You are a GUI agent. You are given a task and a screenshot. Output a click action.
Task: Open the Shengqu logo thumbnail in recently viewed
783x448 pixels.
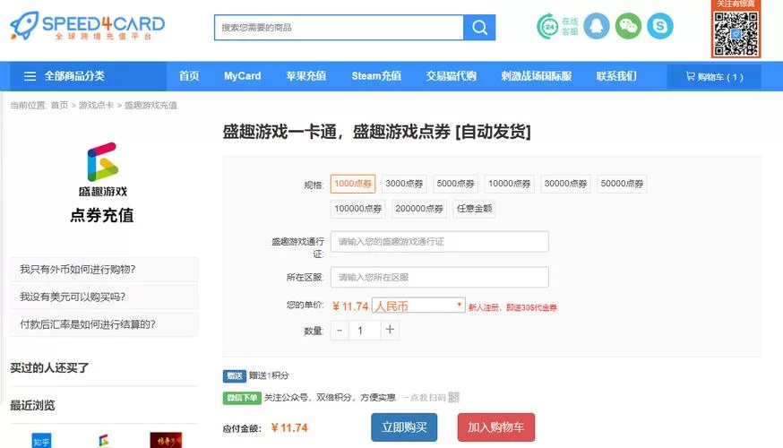103,440
